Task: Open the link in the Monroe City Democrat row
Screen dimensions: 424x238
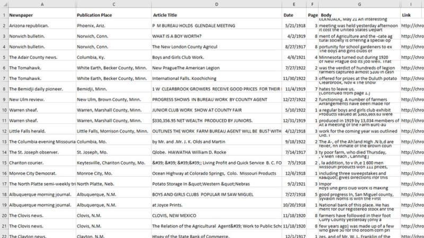Action: tap(412, 173)
